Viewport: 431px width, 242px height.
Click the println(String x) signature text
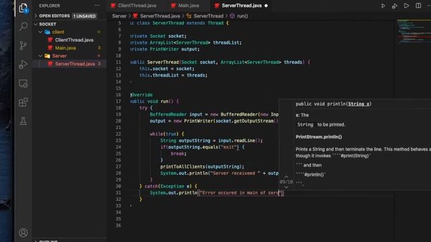(x=333, y=104)
